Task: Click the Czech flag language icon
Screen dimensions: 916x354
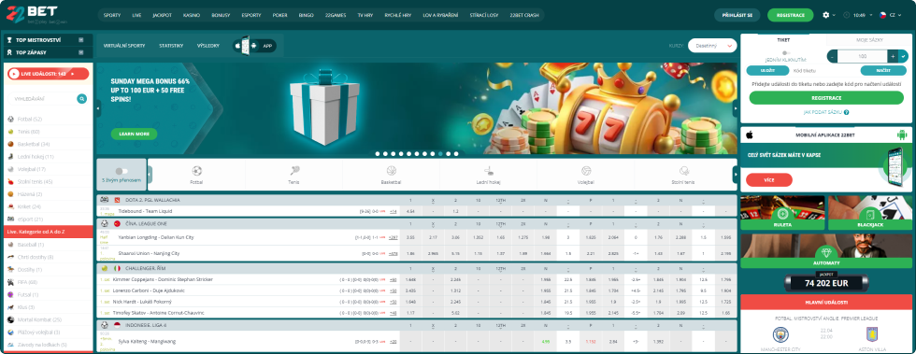Action: (x=882, y=15)
